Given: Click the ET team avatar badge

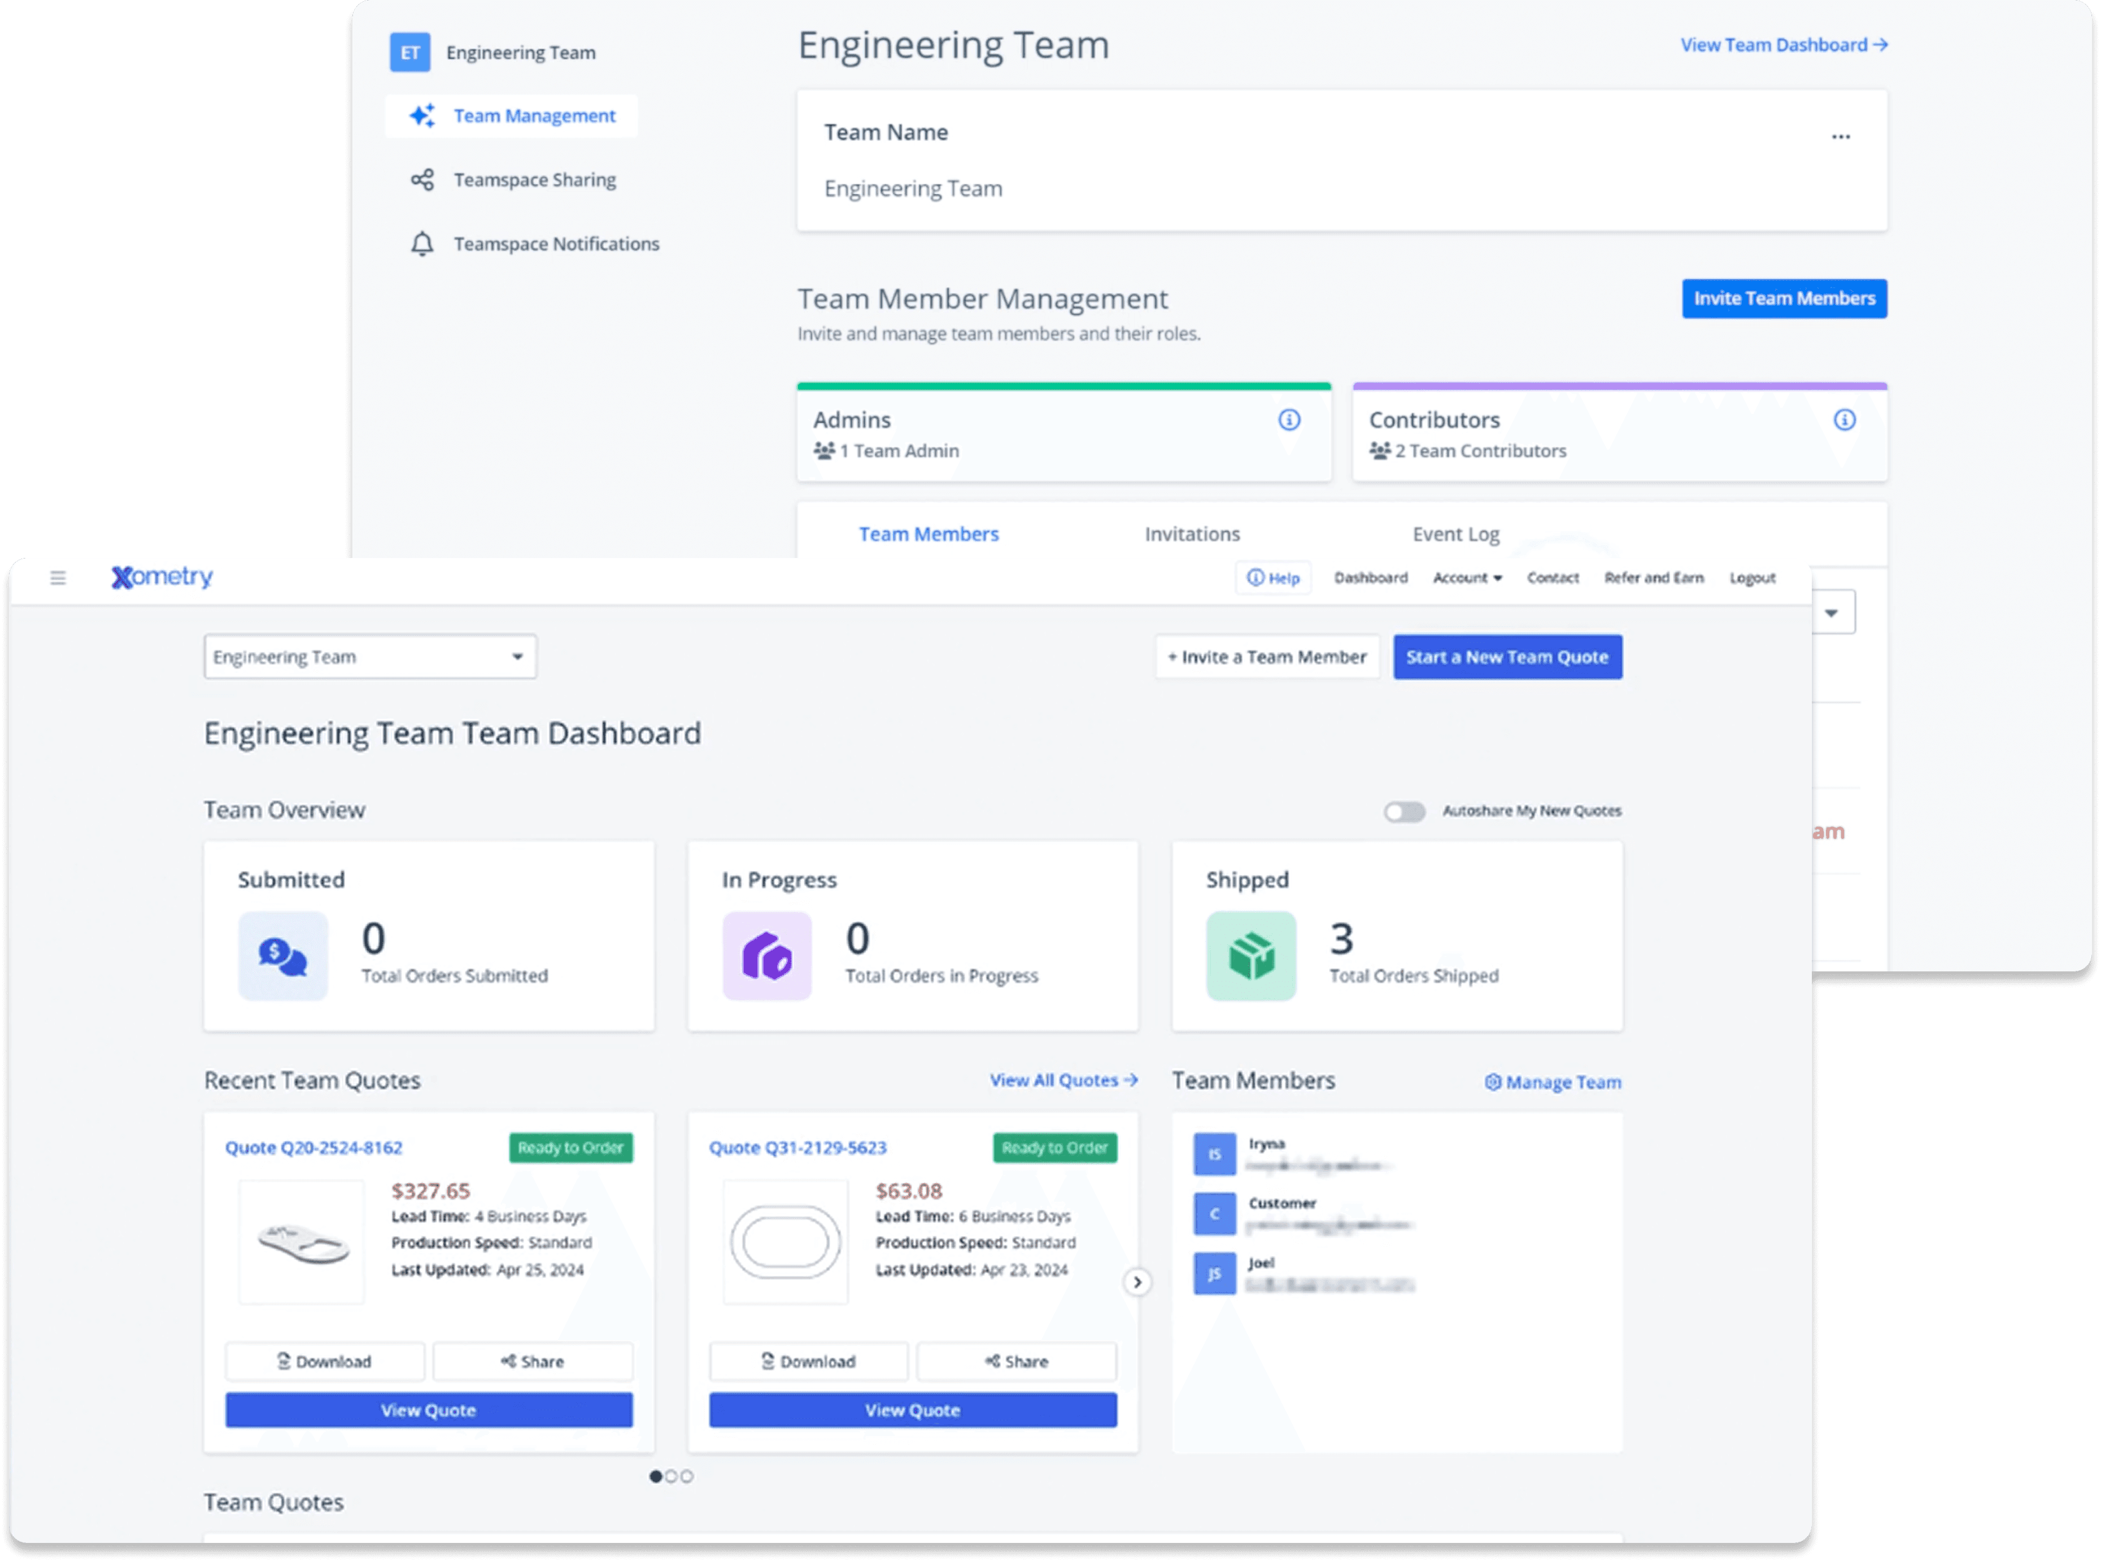Looking at the screenshot, I should (410, 52).
